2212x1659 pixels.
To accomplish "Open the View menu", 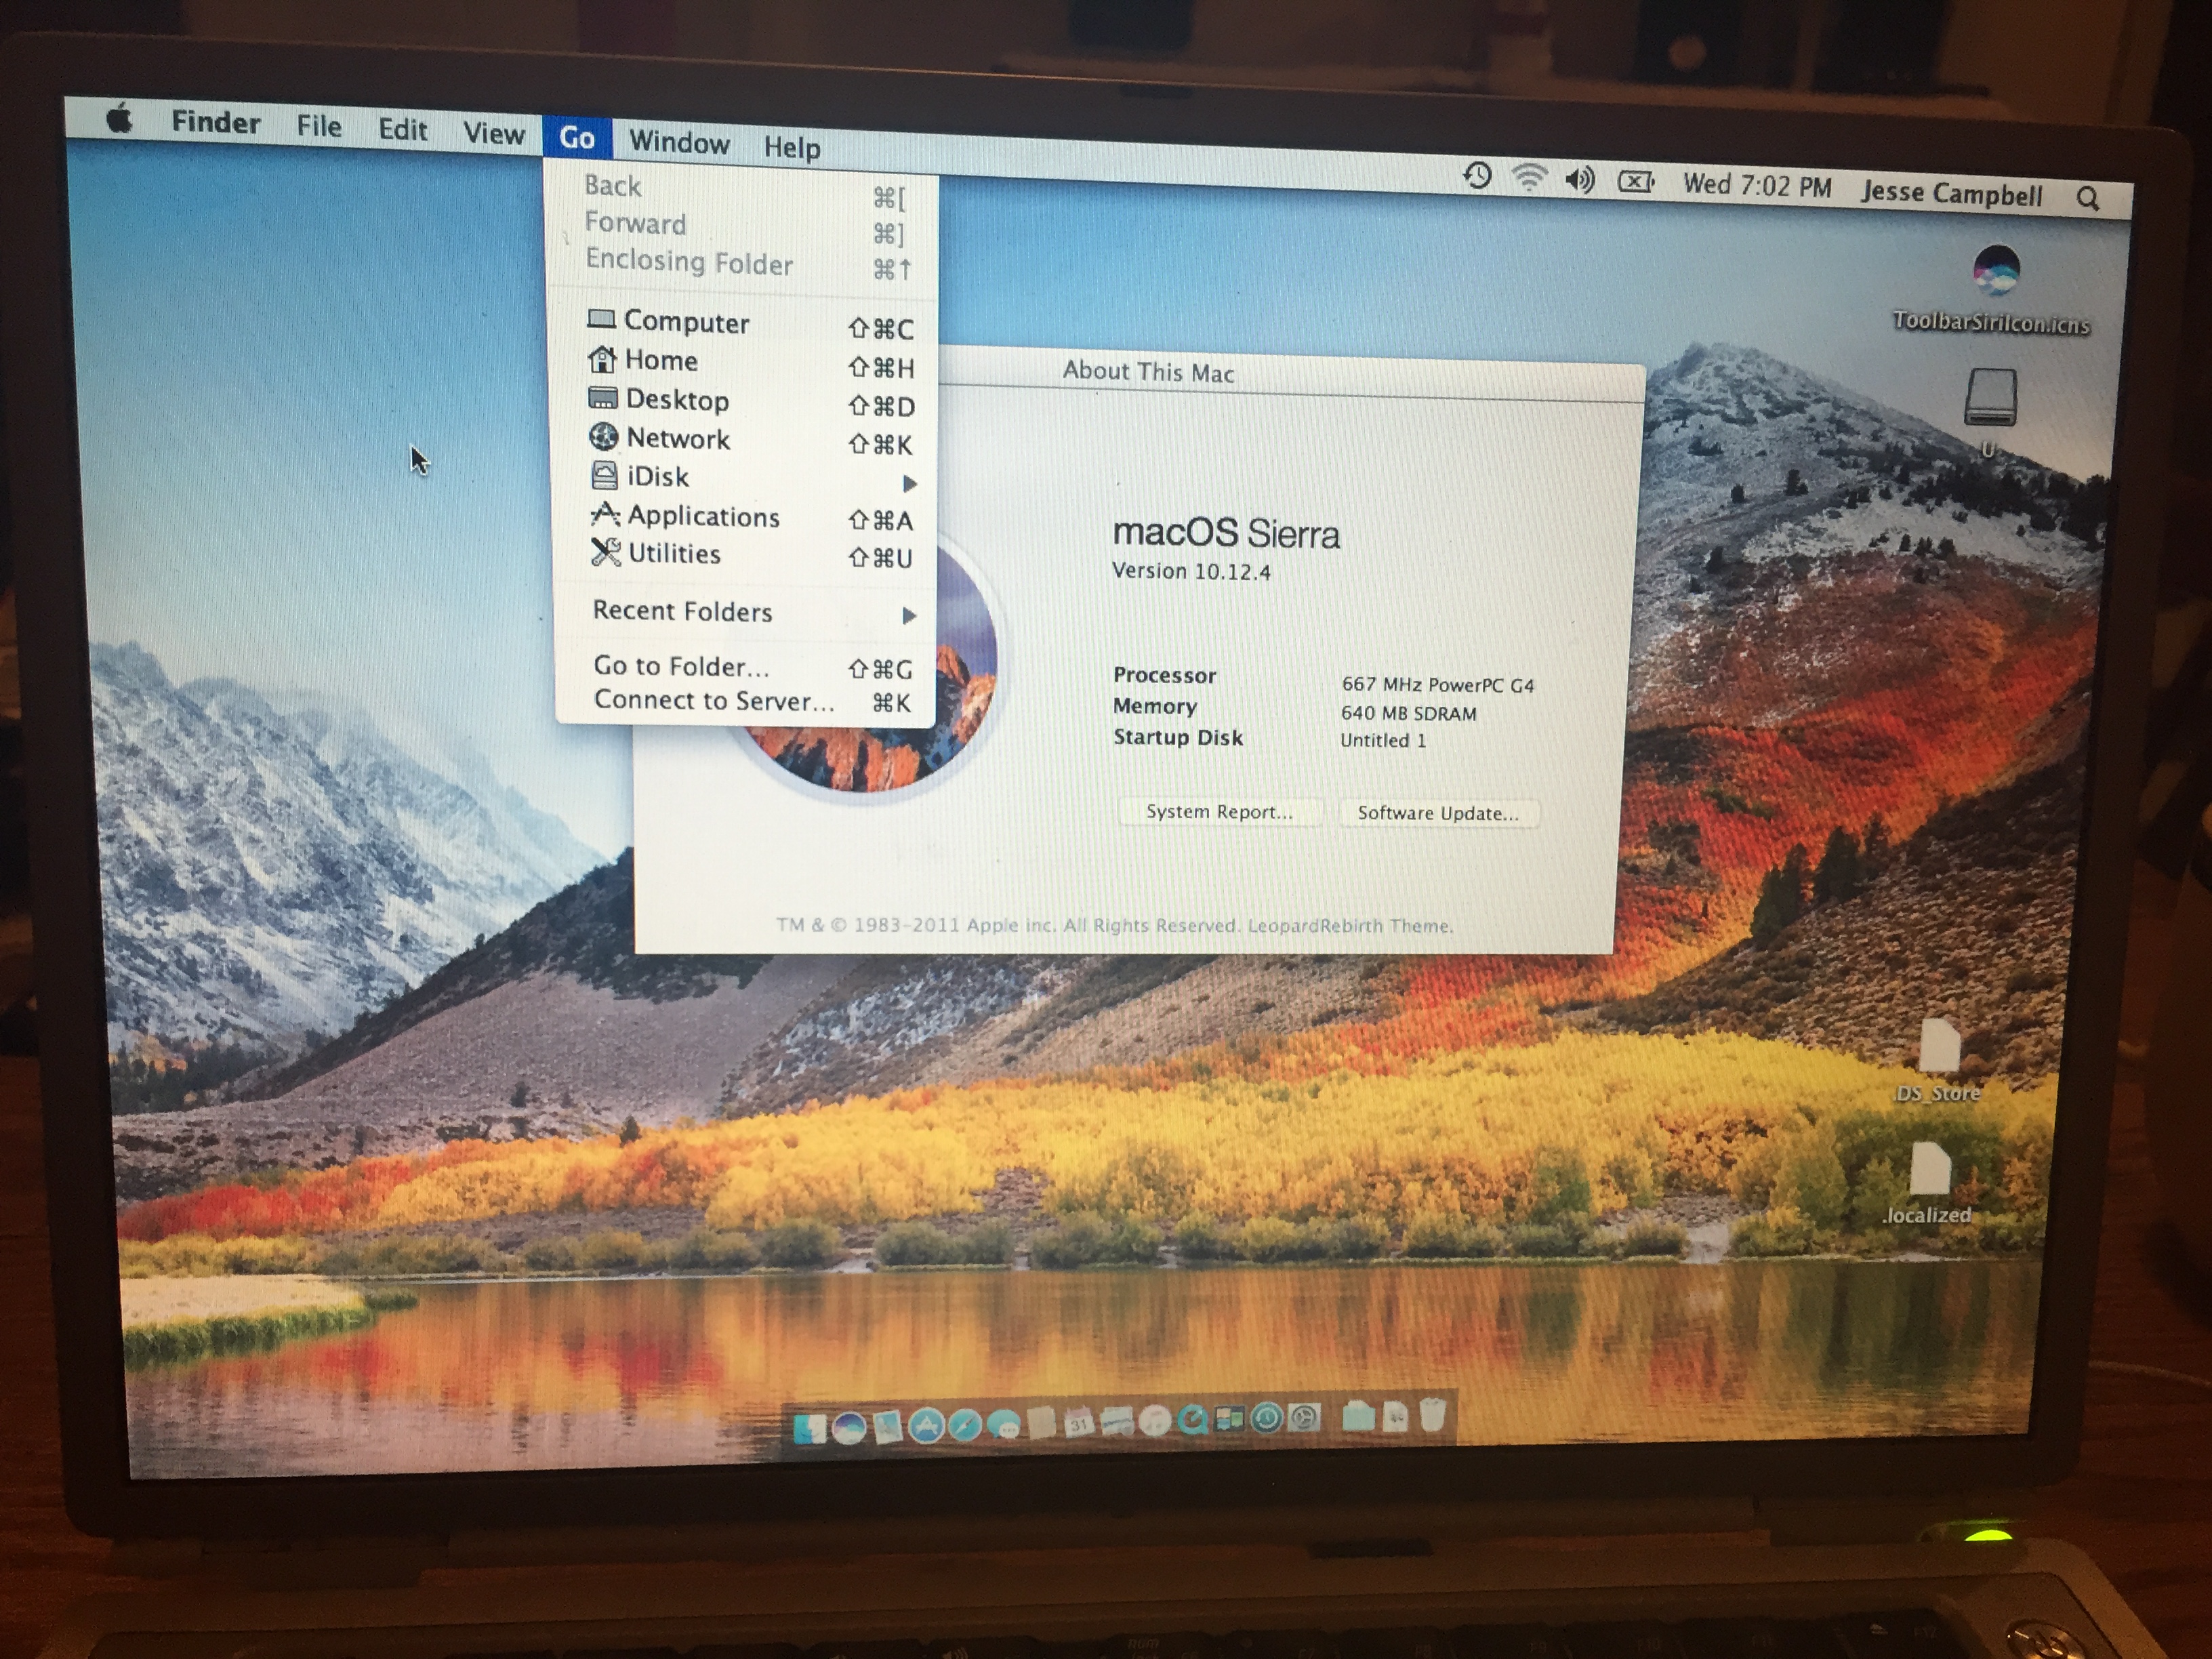I will 493,134.
